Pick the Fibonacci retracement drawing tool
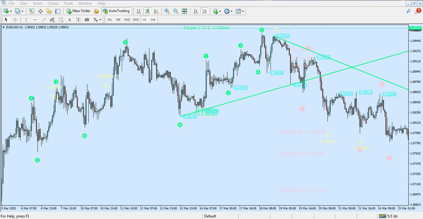Viewport: 423px width, 219px height. tap(61, 19)
